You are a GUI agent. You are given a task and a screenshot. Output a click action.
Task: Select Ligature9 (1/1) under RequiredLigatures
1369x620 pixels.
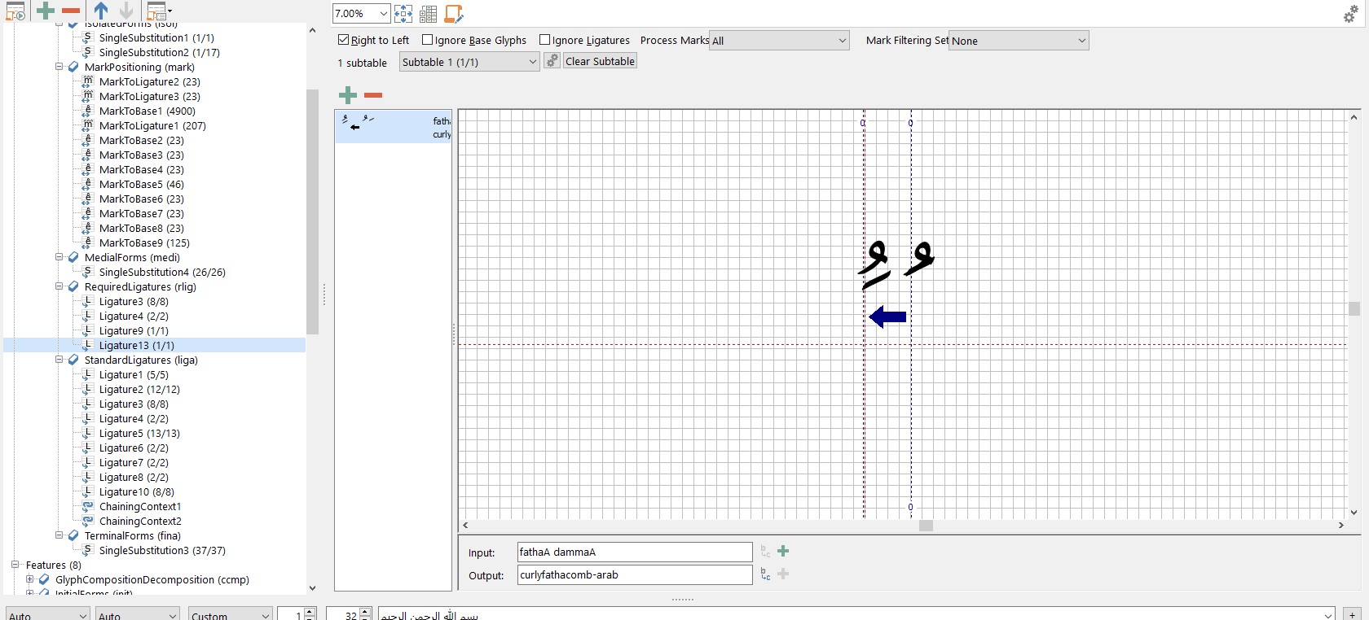134,331
